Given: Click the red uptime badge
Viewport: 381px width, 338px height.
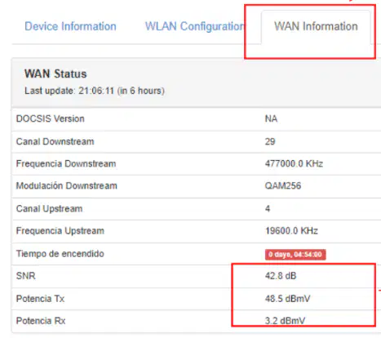Looking at the screenshot, I should coord(295,255).
